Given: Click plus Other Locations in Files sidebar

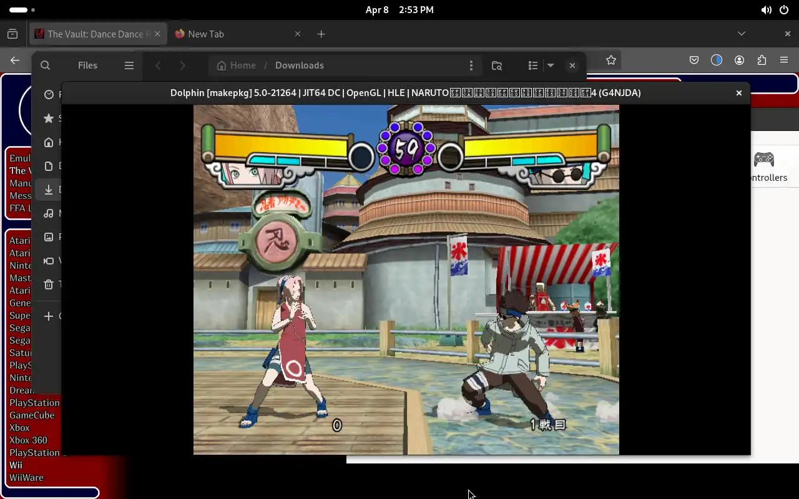Looking at the screenshot, I should (49, 316).
